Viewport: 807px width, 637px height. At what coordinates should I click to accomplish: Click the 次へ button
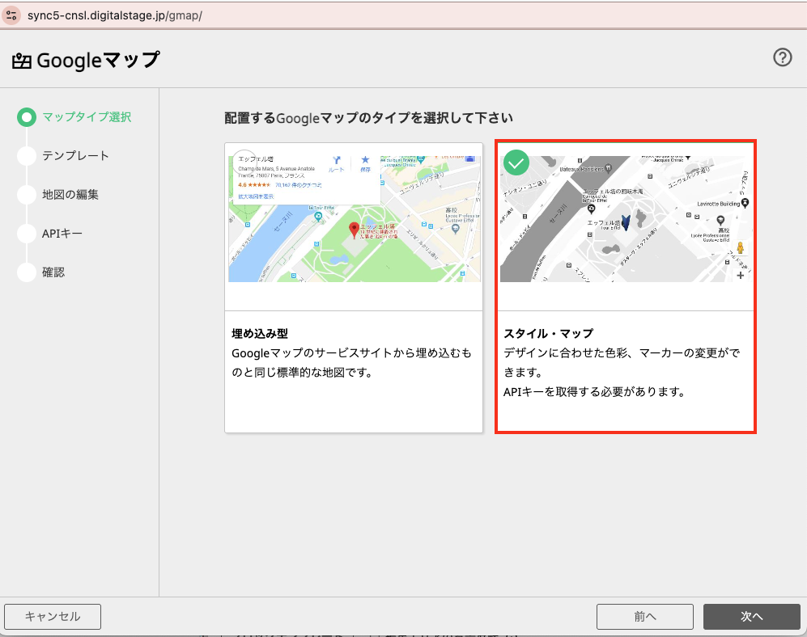point(752,617)
